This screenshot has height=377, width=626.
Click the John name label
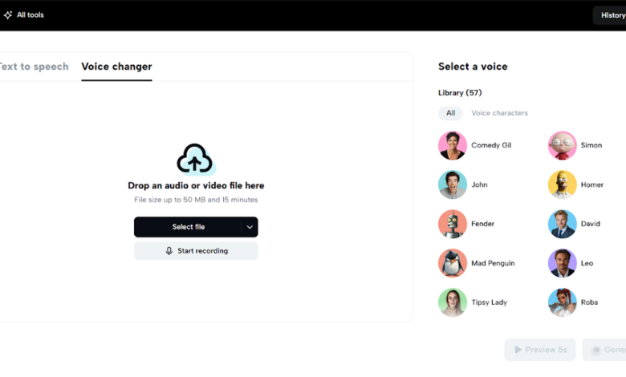click(x=479, y=184)
